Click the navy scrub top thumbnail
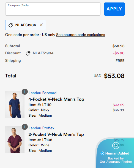Viewport: 134px width, 168px height. (15, 105)
